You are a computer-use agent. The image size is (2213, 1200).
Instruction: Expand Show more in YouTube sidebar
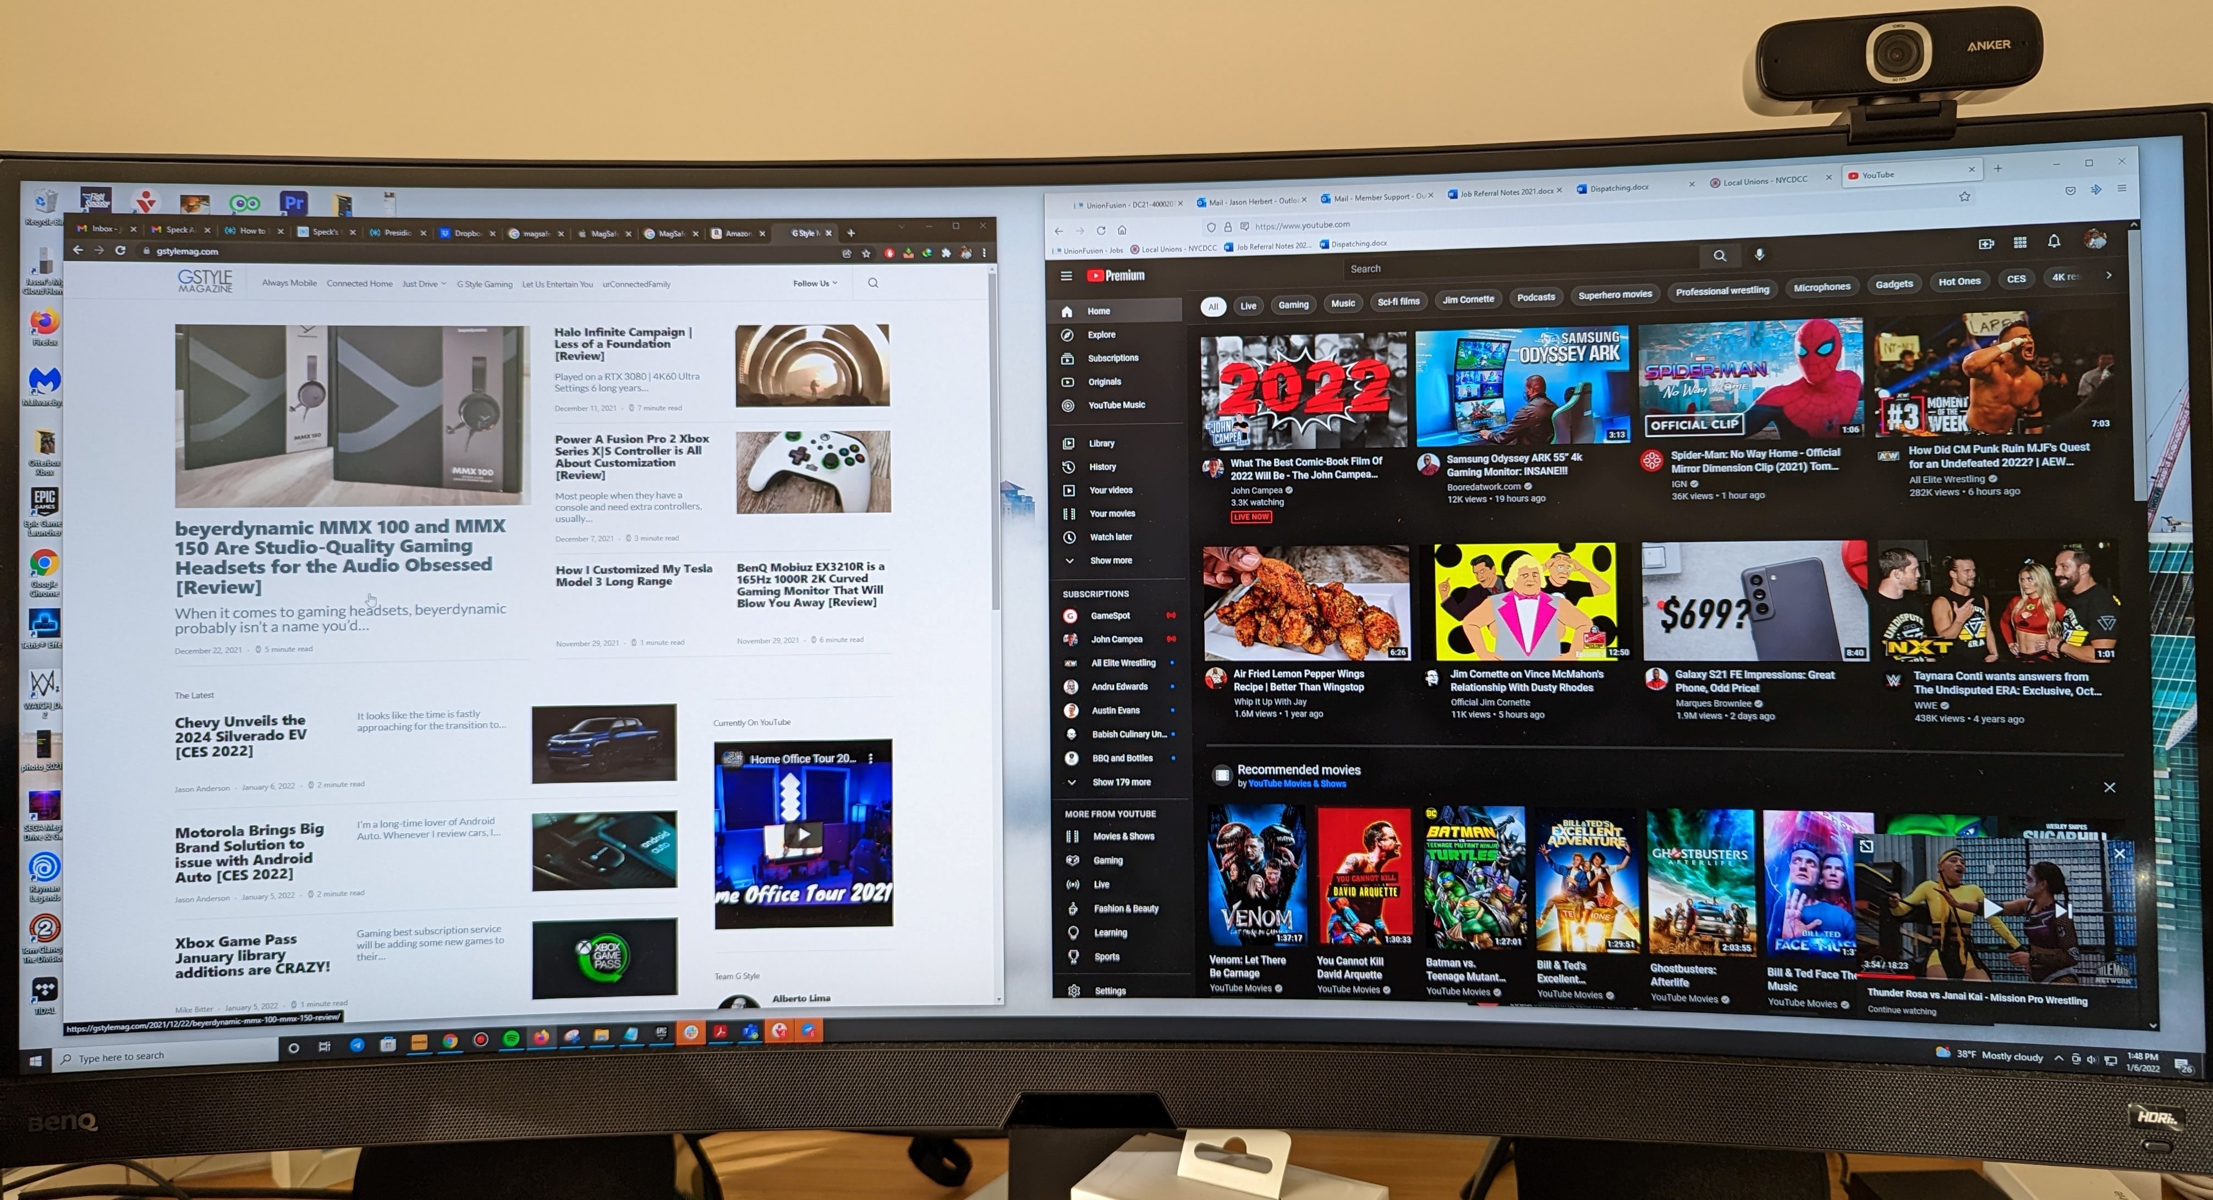tap(1110, 561)
